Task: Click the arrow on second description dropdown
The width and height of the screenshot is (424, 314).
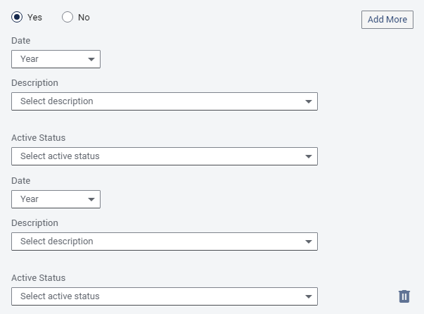Action: coord(309,242)
